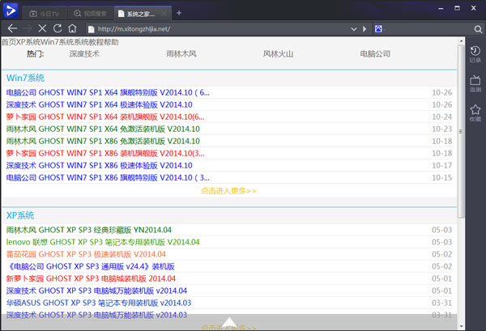Open the 记录 history sidebar icon

click(x=475, y=54)
